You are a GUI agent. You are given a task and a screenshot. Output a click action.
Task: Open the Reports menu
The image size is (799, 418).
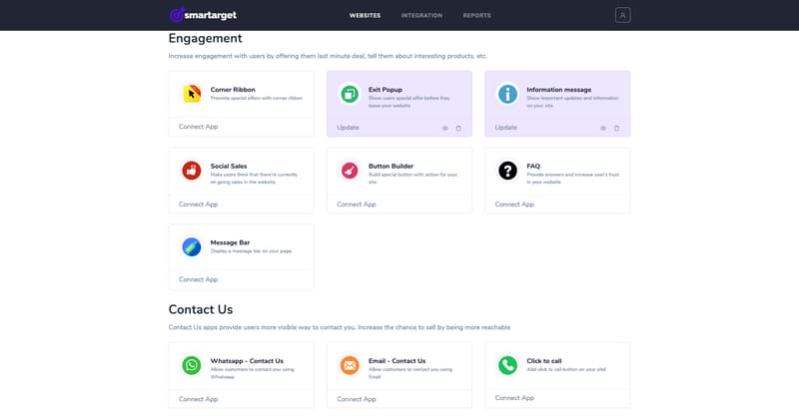pos(477,15)
